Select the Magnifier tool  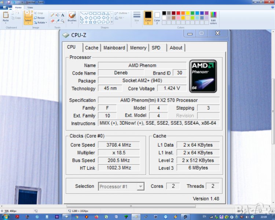pyautogui.click(x=63, y=21)
